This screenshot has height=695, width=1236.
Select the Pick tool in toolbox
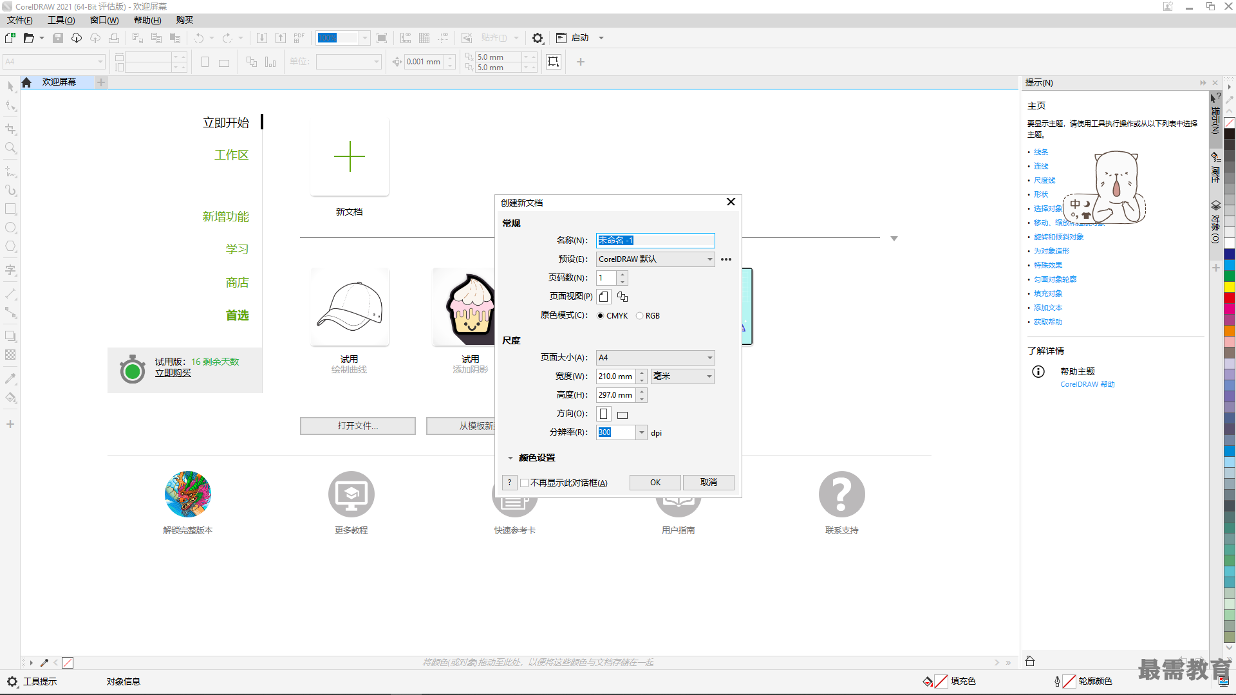(10, 86)
